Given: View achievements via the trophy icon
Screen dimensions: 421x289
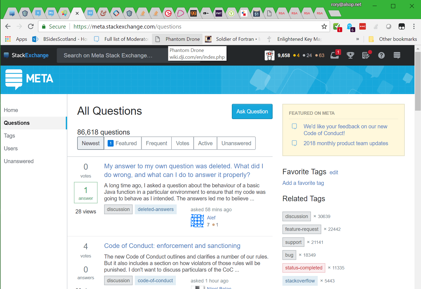Looking at the screenshot, I should point(350,55).
